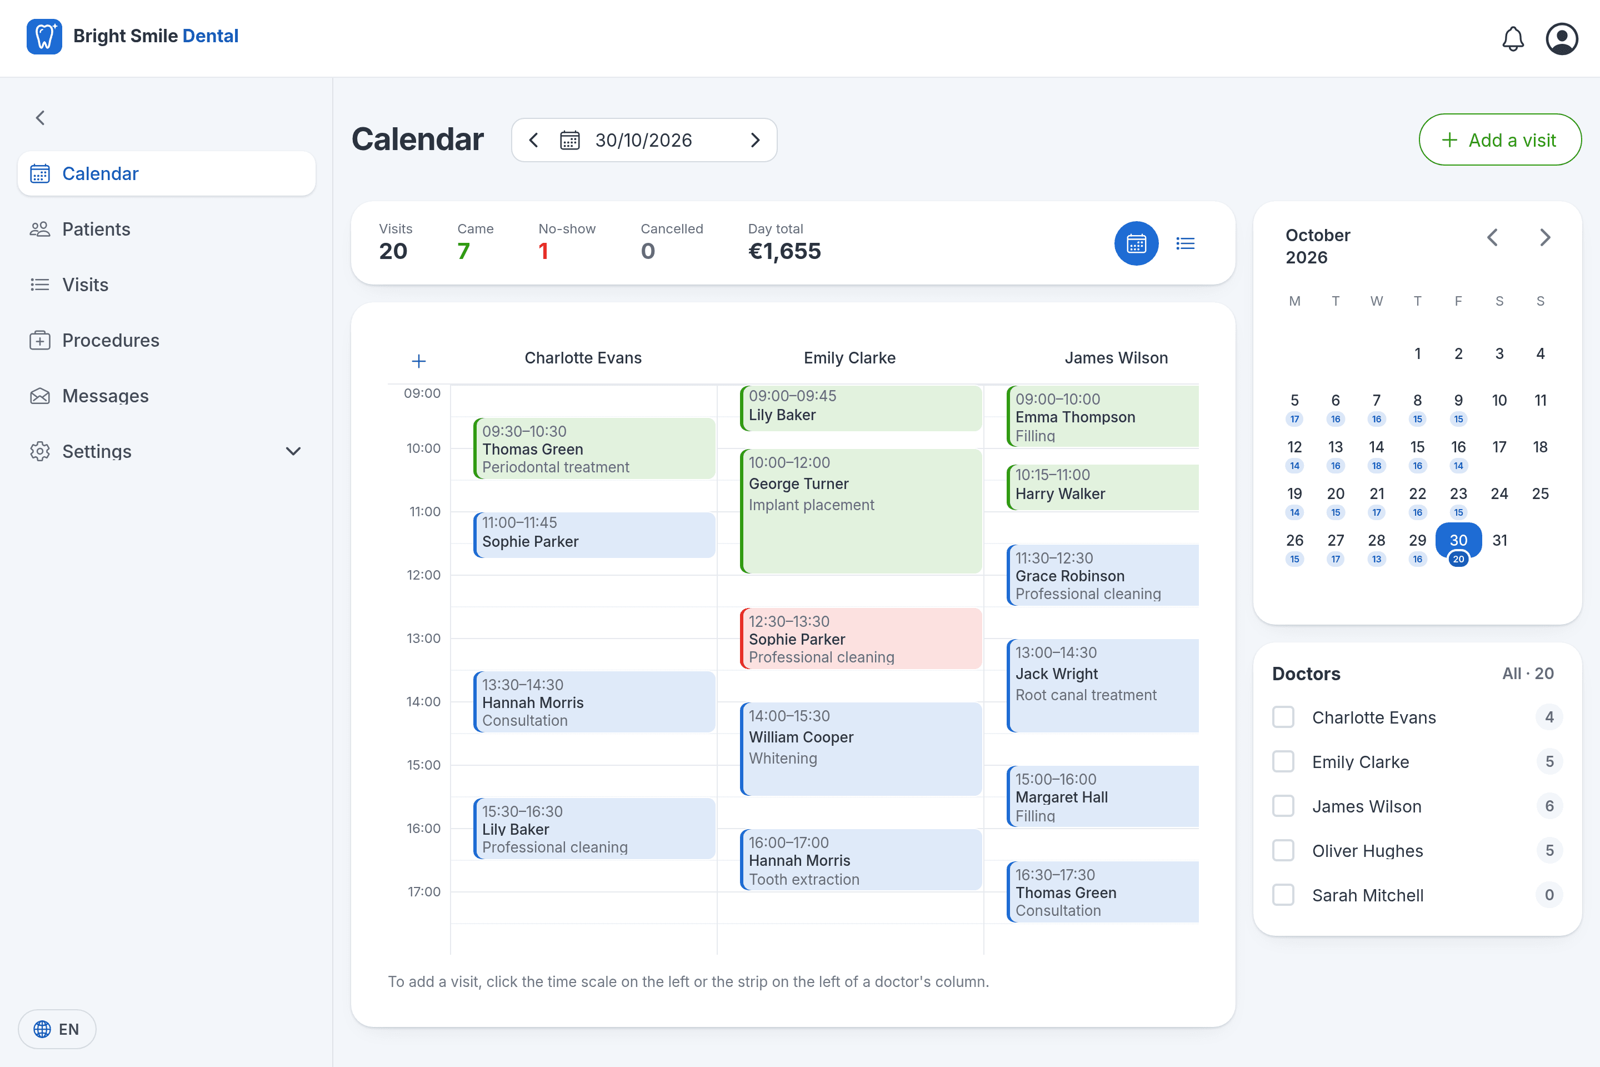Open Calendar in the sidebar
This screenshot has height=1067, width=1600.
pyautogui.click(x=167, y=173)
